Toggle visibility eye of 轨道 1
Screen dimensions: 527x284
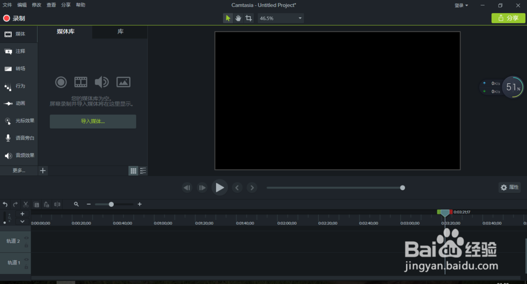(26, 259)
